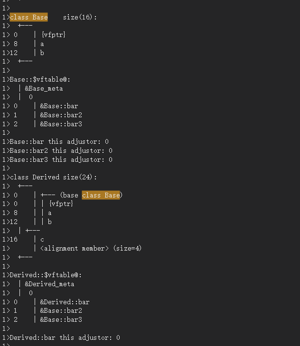Click the 'Base::bar3 this adjustor: 0' line
The image size is (300, 346).
click(x=61, y=159)
